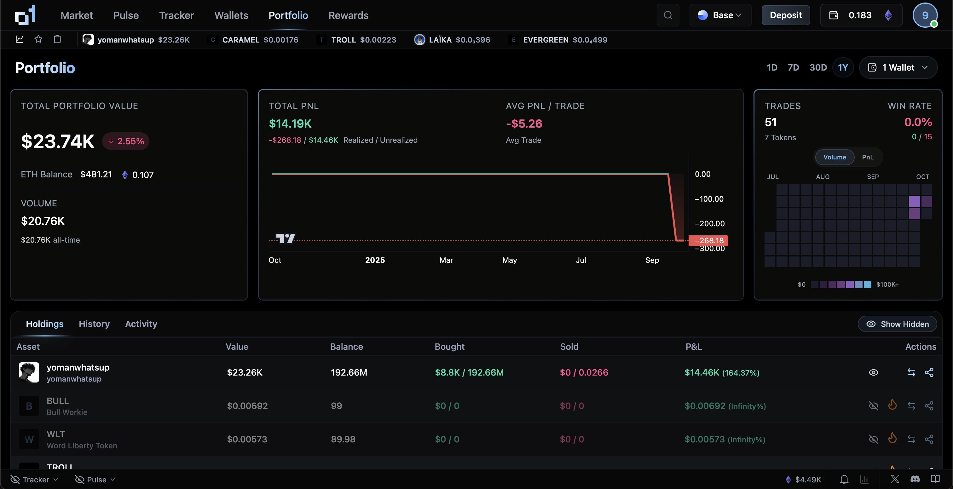Viewport: 953px width, 489px height.
Task: Click the favorites star icon
Action: click(x=38, y=39)
